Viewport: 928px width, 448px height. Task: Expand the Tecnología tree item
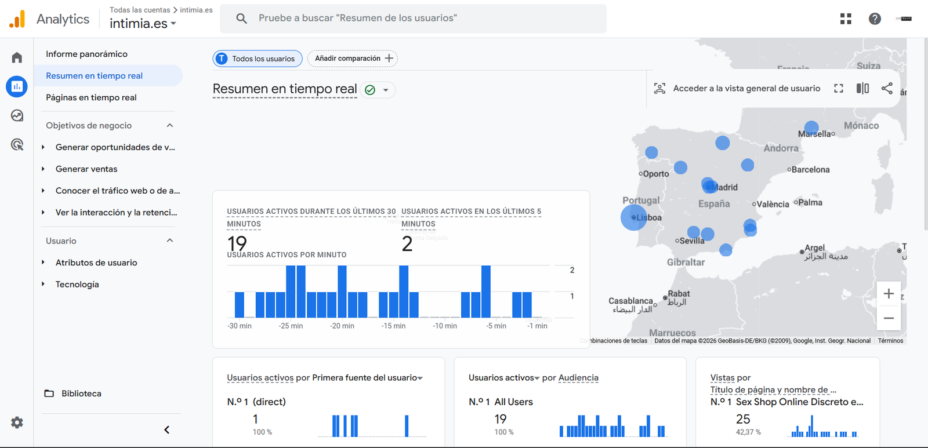43,284
